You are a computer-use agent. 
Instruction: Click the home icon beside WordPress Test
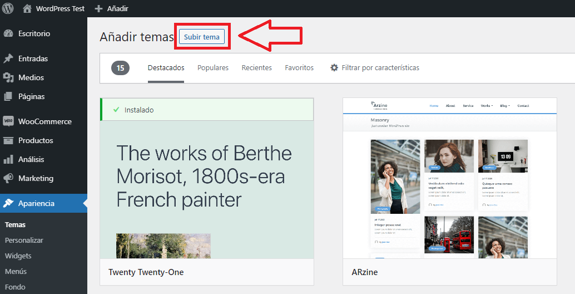click(x=27, y=8)
